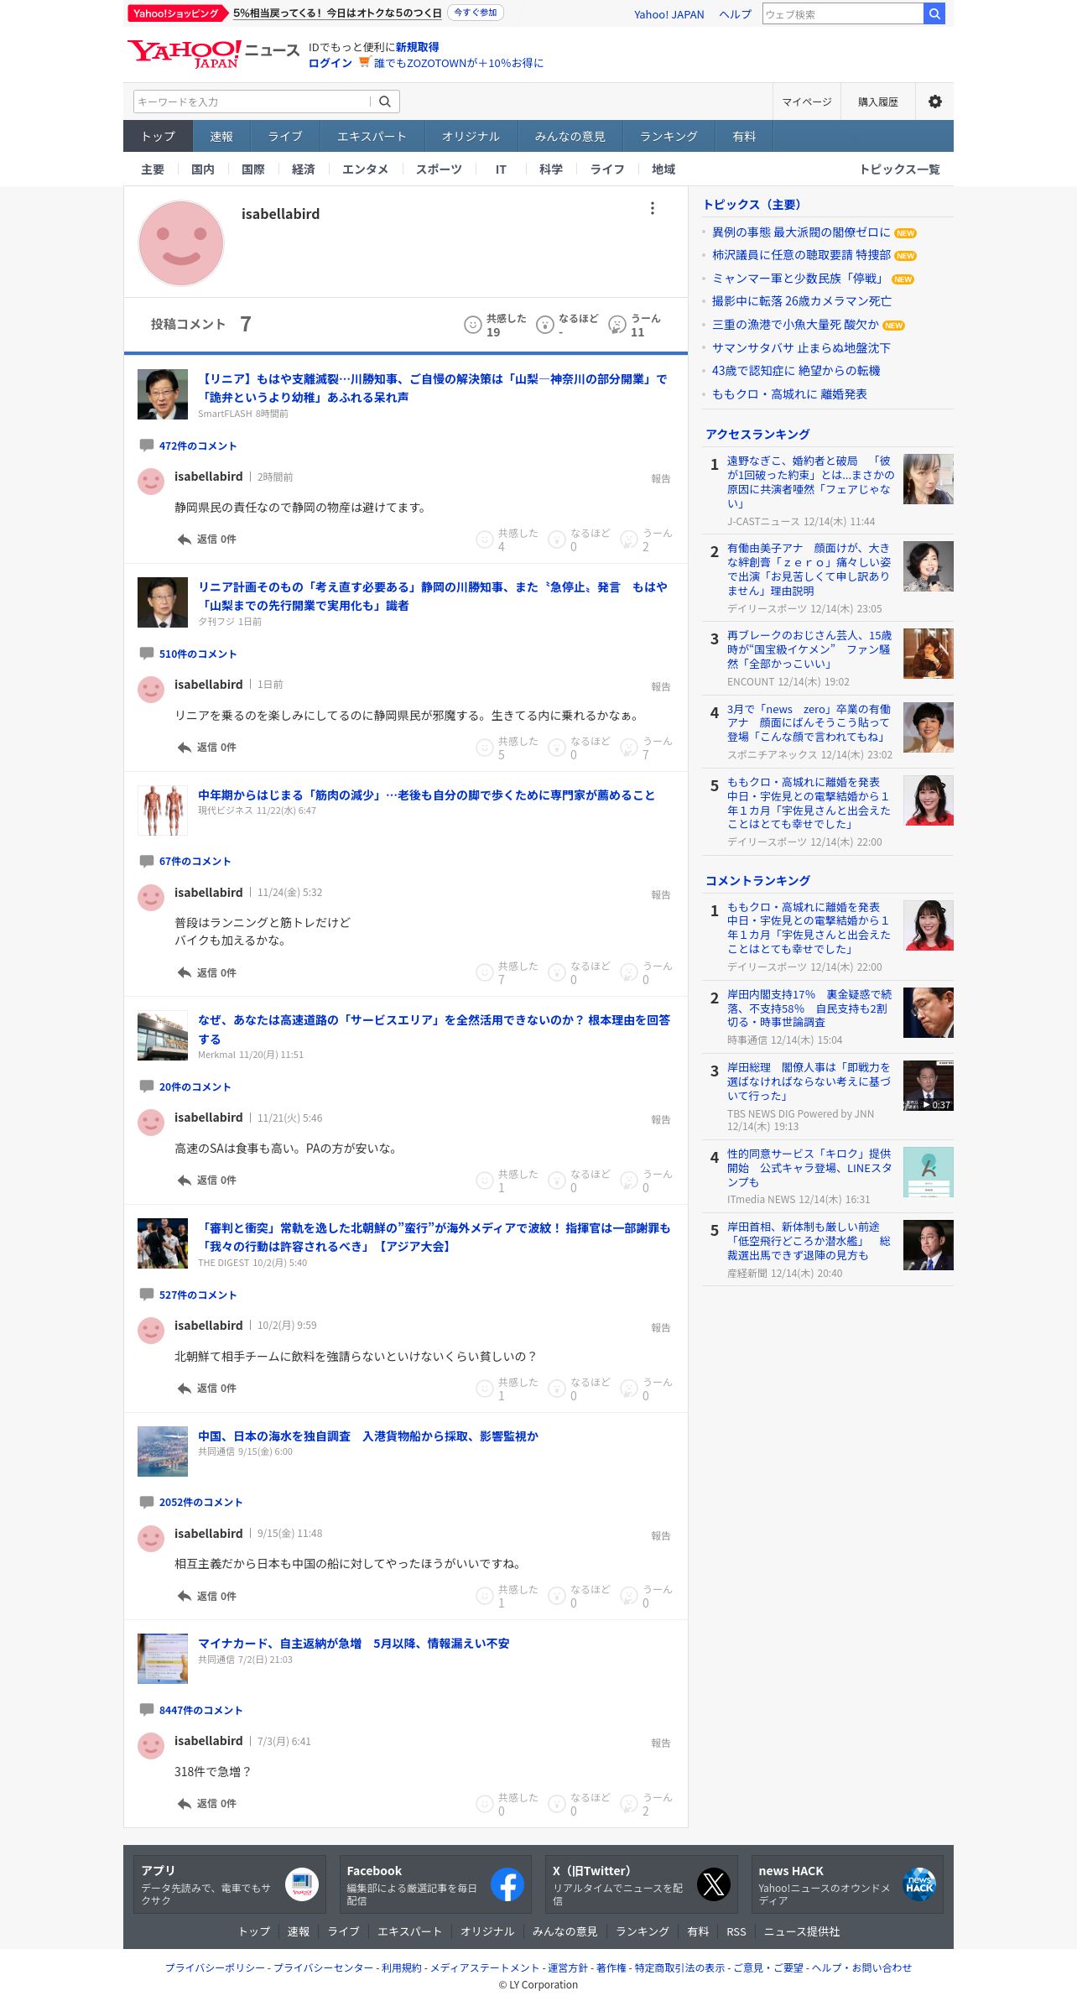Click the news keyword search magnifier icon

click(385, 102)
